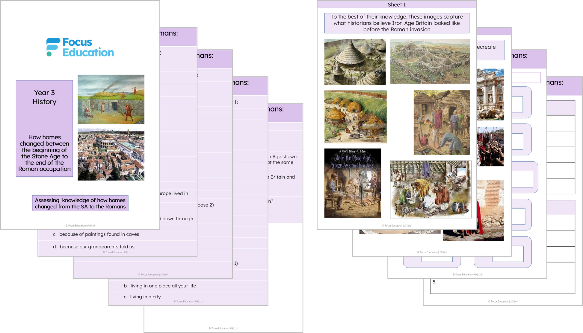Open the Stone Age house illustration on cover
Viewport: 583px width, 333px height.
[111, 100]
